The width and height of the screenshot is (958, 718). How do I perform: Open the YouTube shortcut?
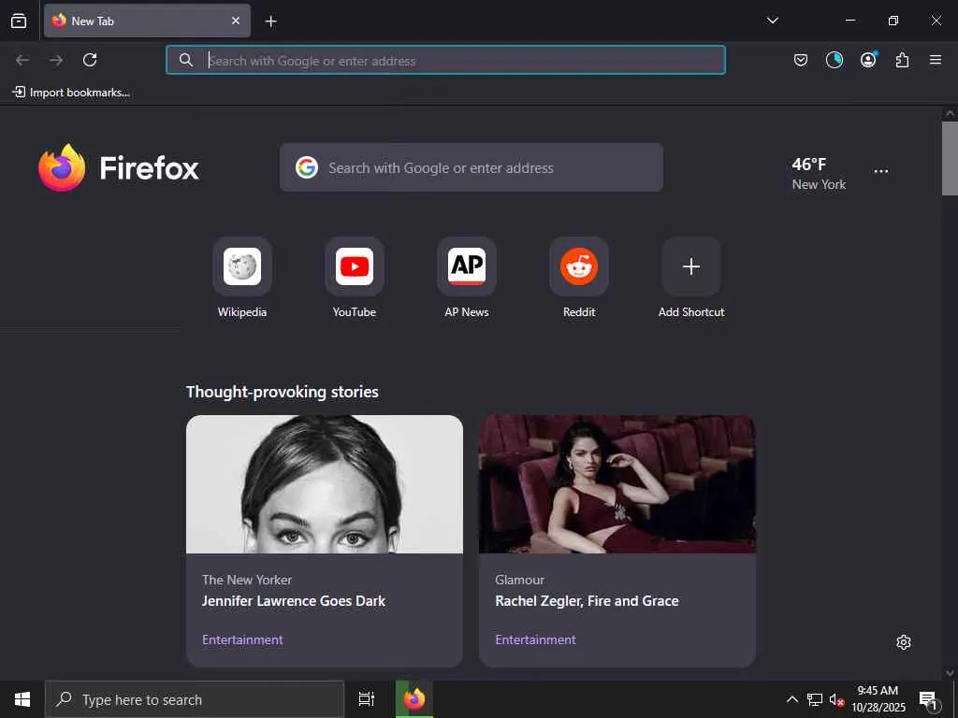click(x=355, y=278)
